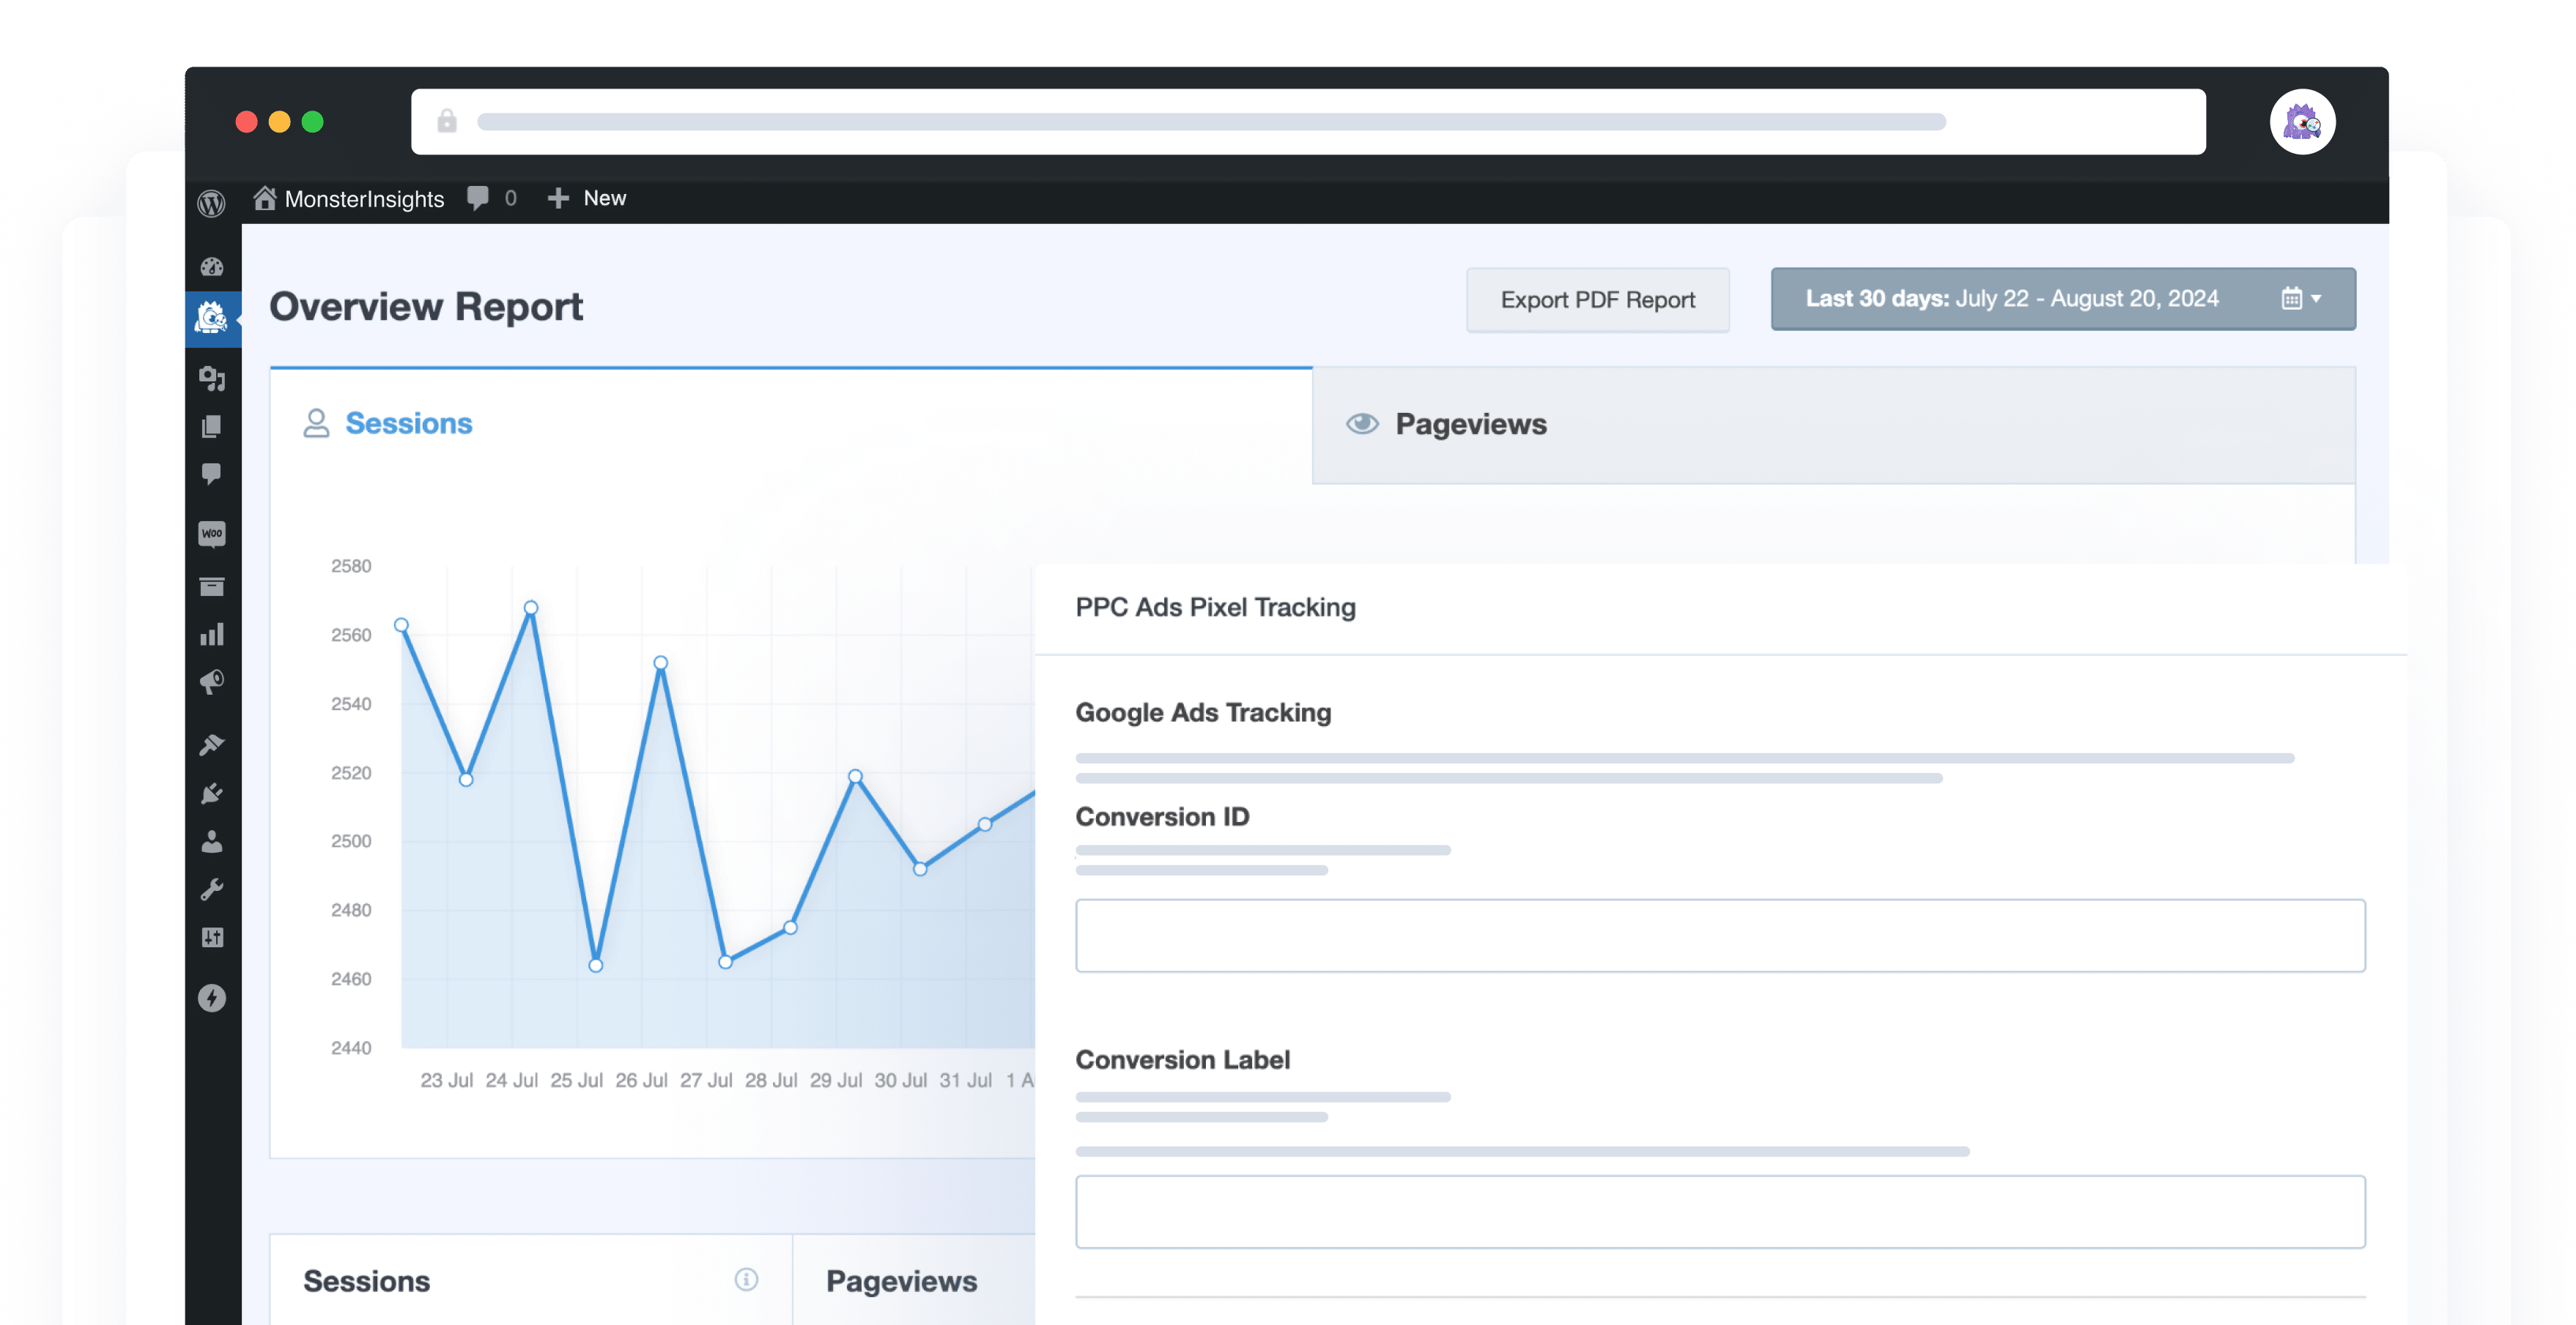Image resolution: width=2576 pixels, height=1325 pixels.
Task: Click the MonsterInsights avatar in the browser bar
Action: (x=2301, y=123)
